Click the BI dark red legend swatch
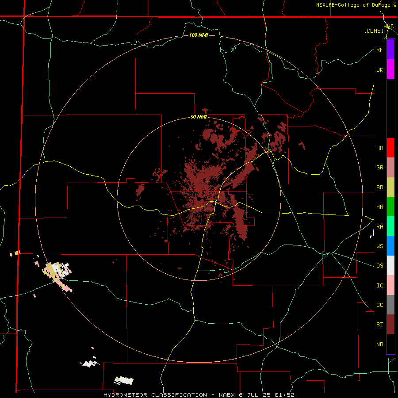398x398 pixels. (390, 325)
